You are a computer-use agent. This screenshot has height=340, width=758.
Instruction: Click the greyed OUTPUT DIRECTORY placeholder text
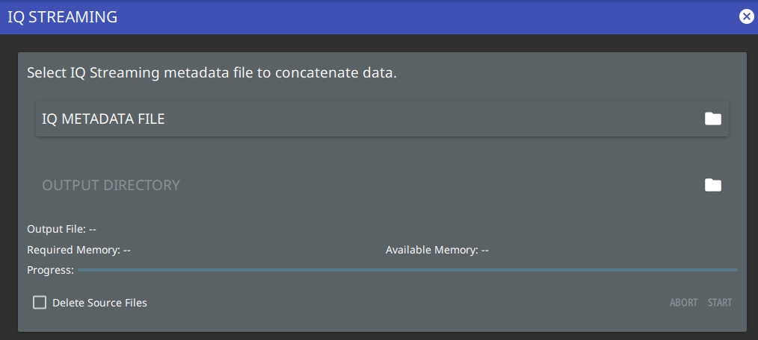point(111,185)
